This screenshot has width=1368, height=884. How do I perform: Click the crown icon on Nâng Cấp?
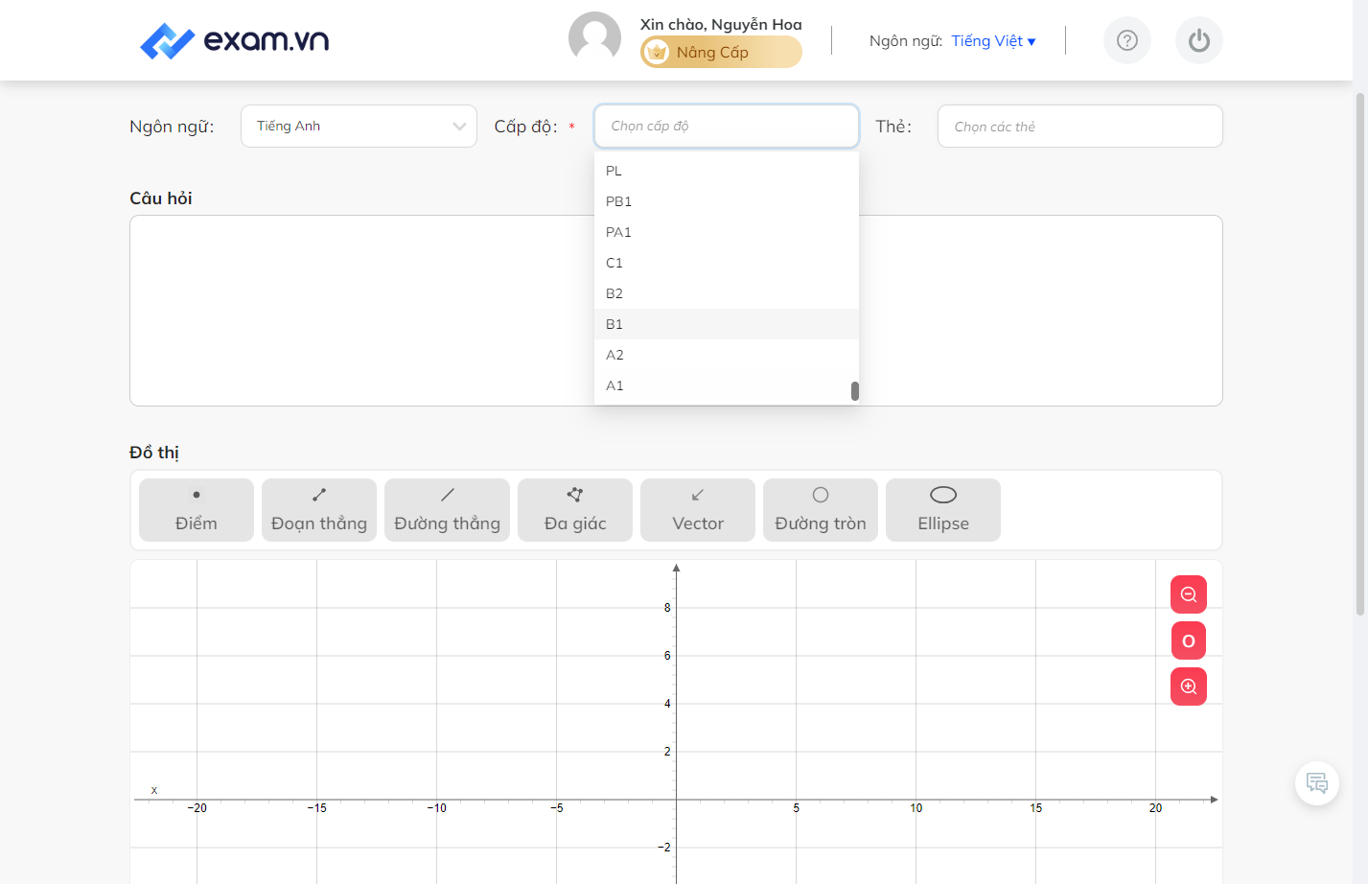pos(657,52)
